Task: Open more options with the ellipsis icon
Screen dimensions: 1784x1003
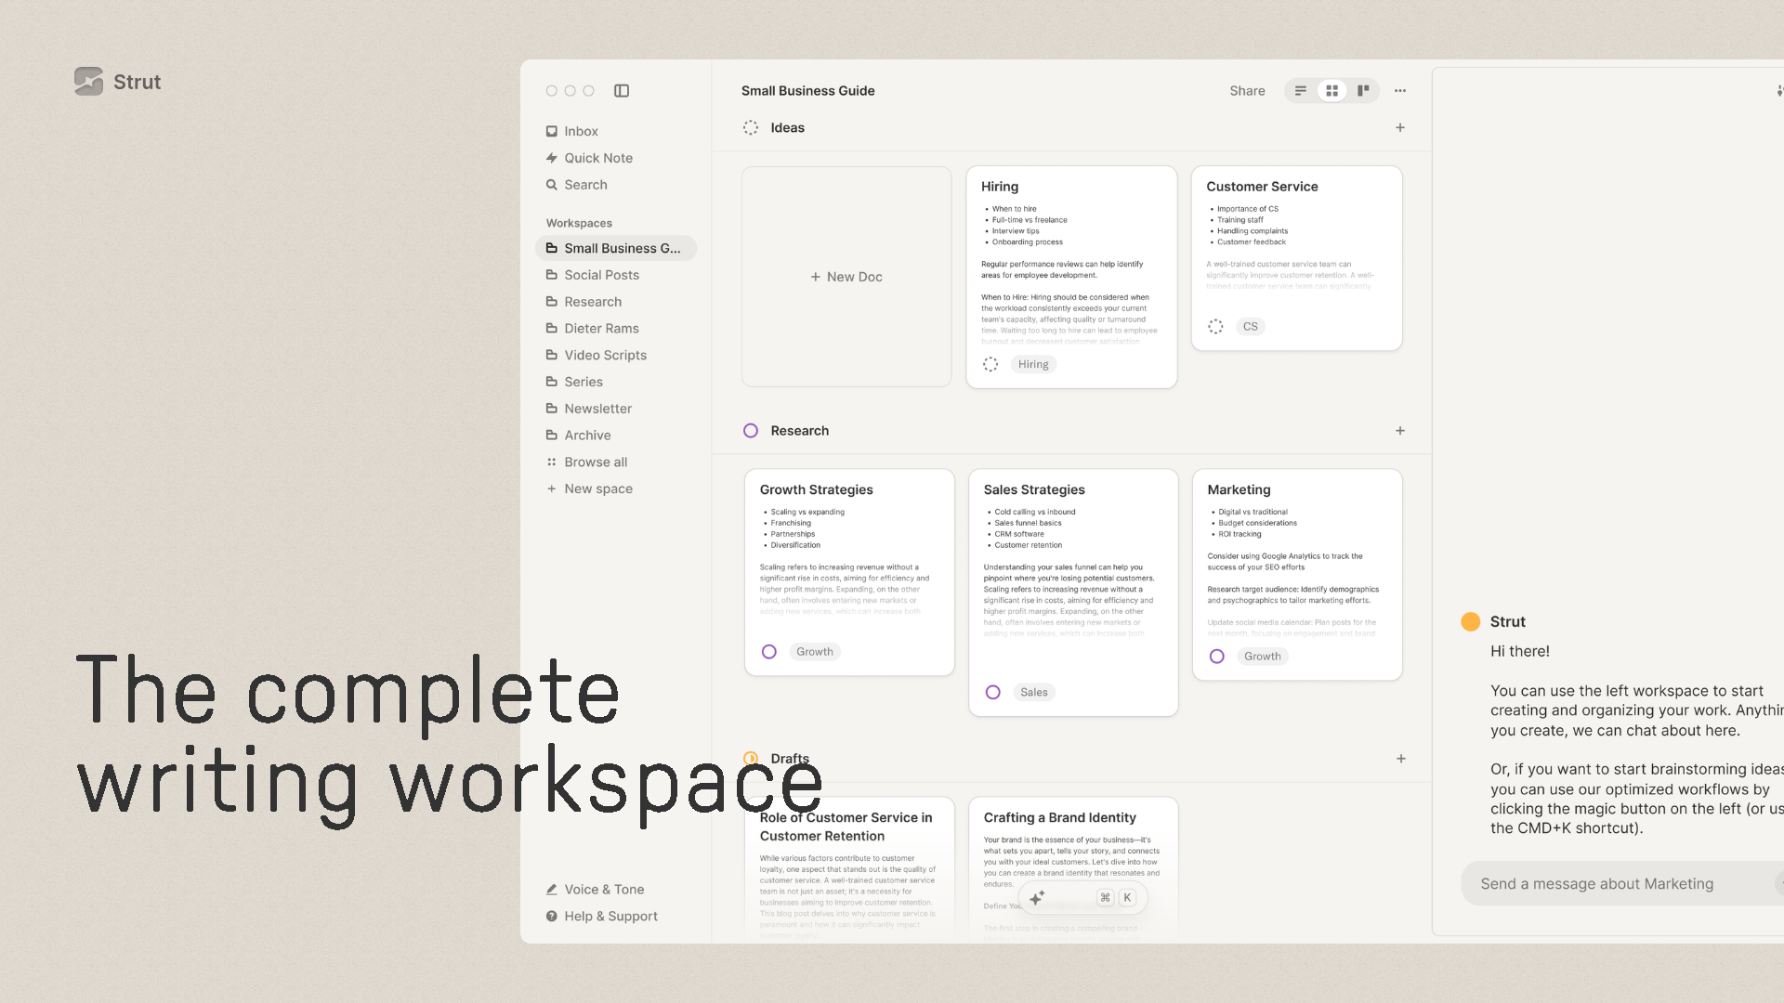Action: coord(1399,90)
